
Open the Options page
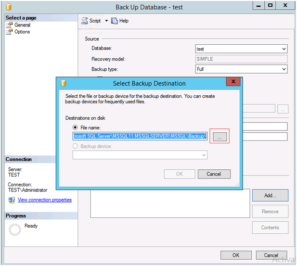pyautogui.click(x=22, y=32)
